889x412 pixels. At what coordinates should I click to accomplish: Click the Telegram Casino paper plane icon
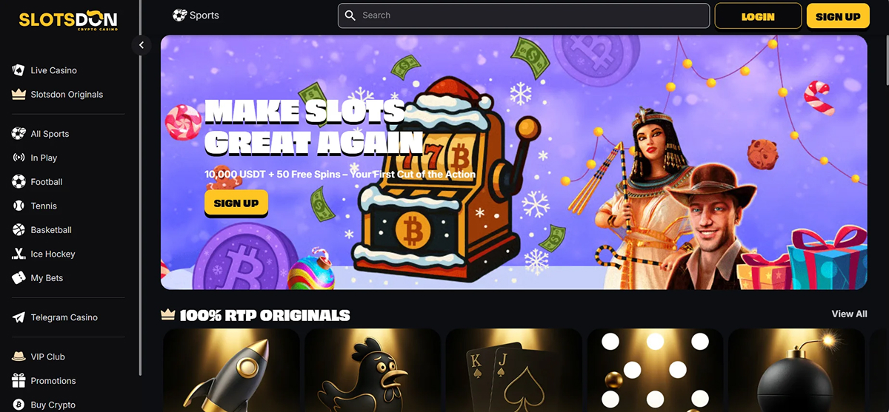tap(19, 317)
